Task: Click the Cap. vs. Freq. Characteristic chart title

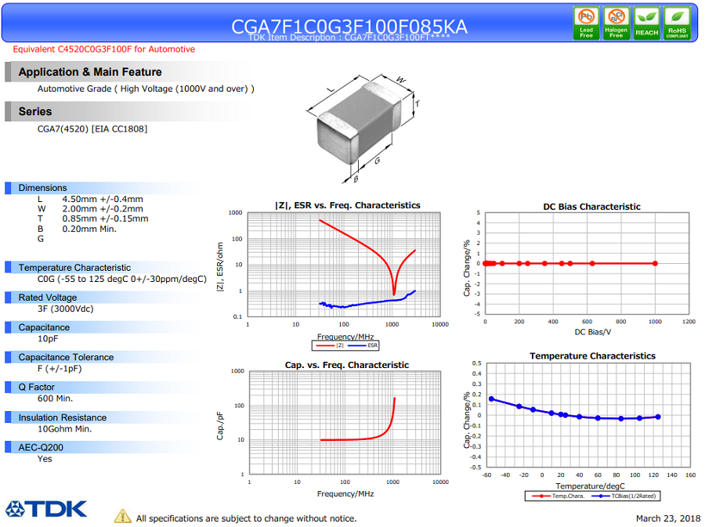Action: pos(347,365)
